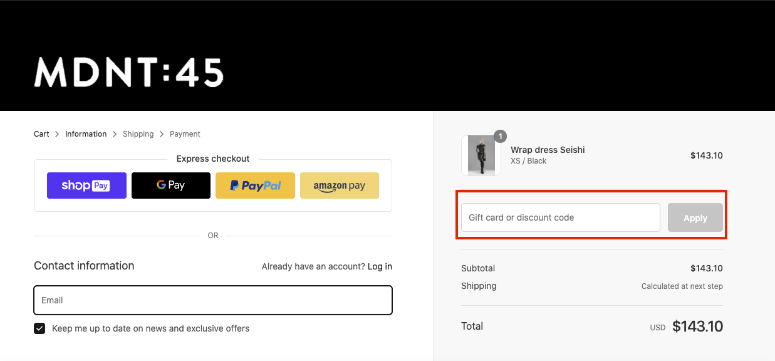Open the Payment breadcrumb step

click(185, 134)
